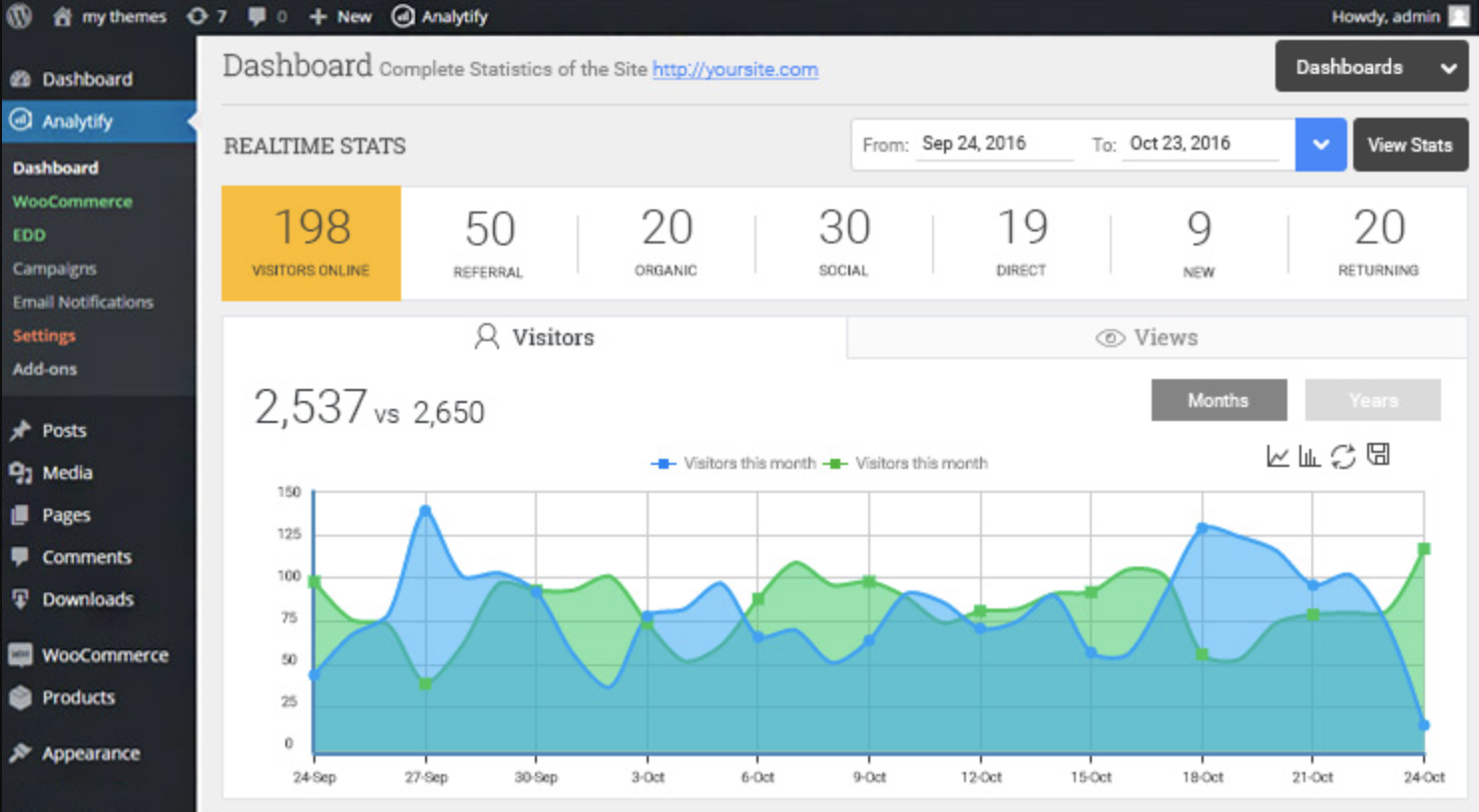Click the View Stats button
The height and width of the screenshot is (812, 1479).
coord(1410,145)
